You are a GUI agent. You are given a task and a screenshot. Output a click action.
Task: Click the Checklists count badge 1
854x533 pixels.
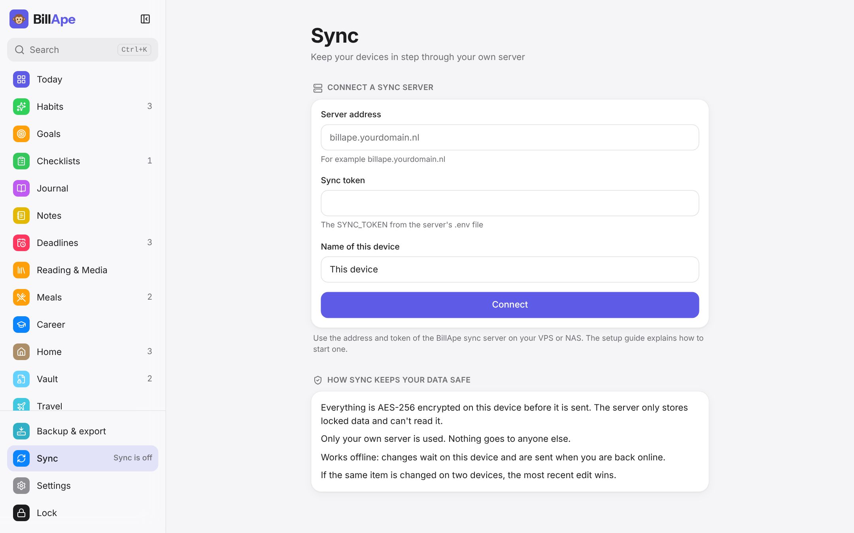[149, 161]
